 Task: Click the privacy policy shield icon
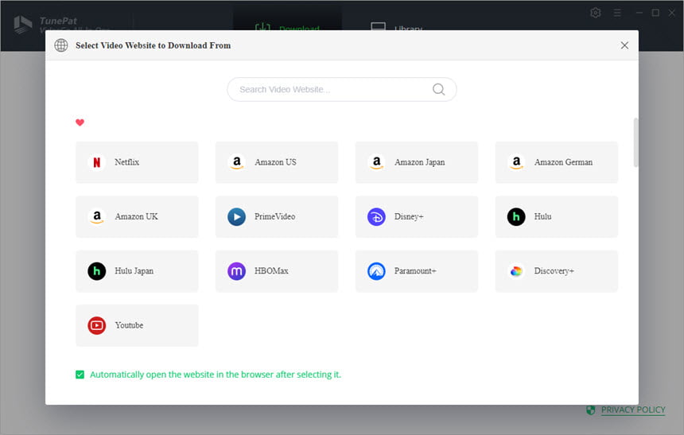point(591,410)
